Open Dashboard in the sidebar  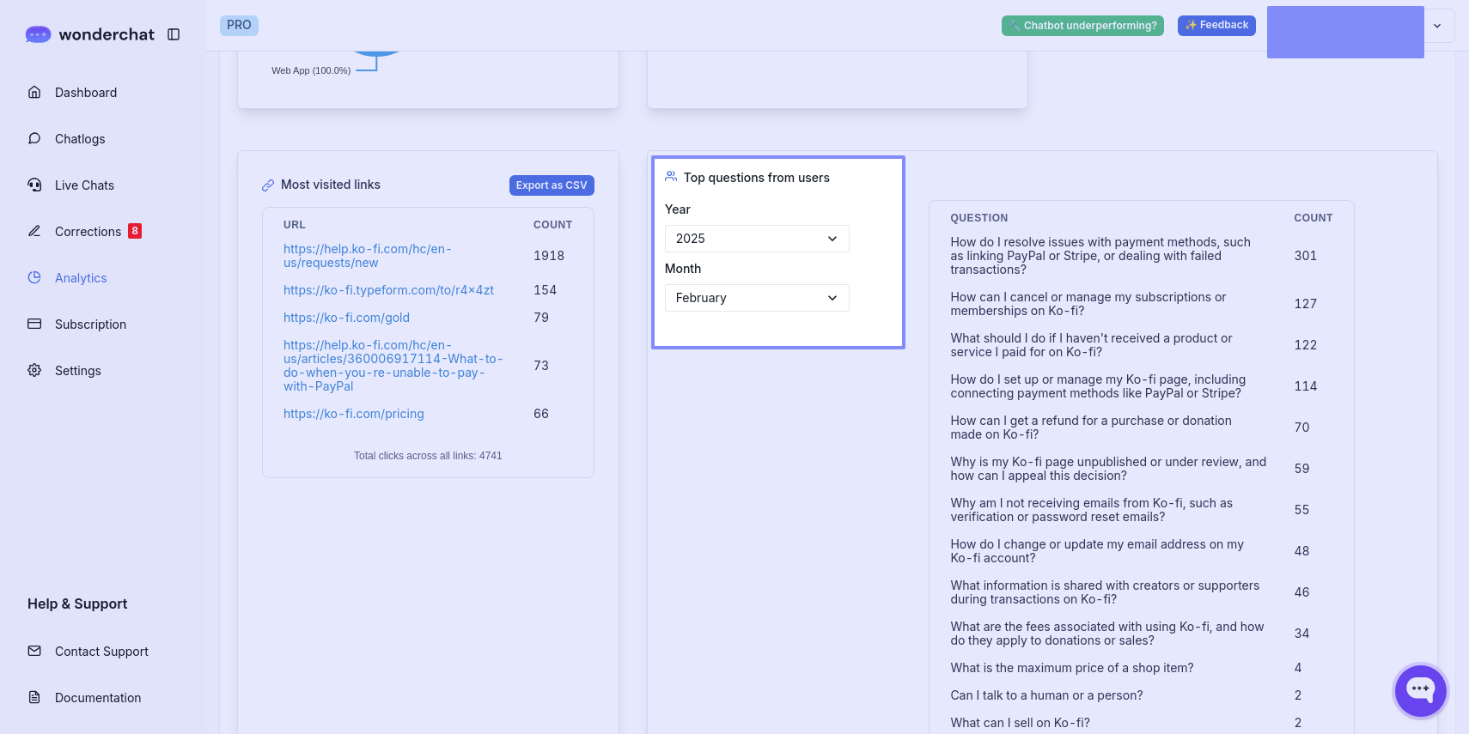(x=86, y=93)
